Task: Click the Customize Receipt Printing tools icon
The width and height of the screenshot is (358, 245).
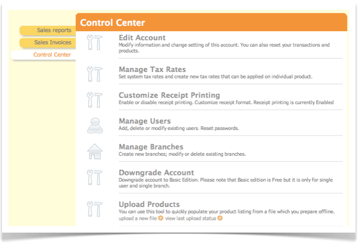Action: pos(94,100)
